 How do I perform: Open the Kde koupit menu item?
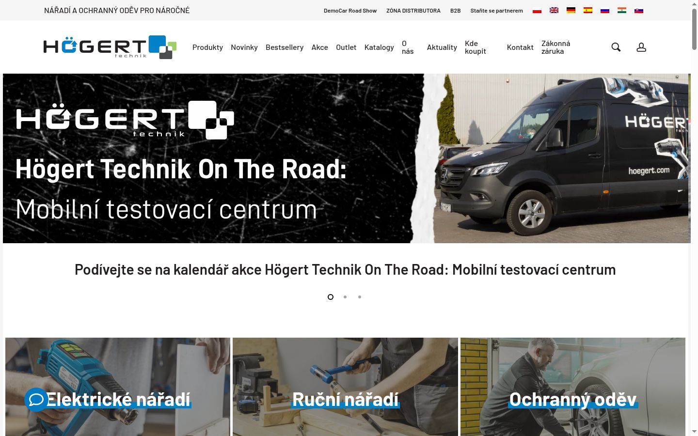476,47
